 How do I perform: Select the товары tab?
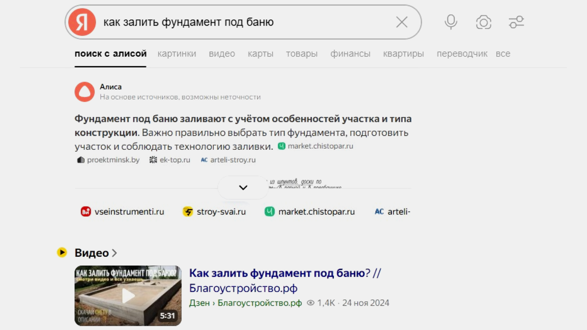point(302,54)
